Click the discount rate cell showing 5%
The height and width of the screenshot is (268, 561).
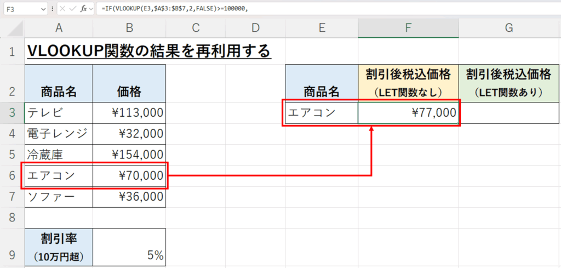pos(129,248)
